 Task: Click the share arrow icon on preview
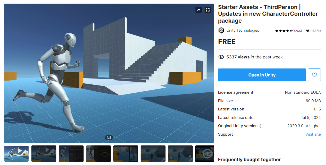pyautogui.click(x=199, y=10)
